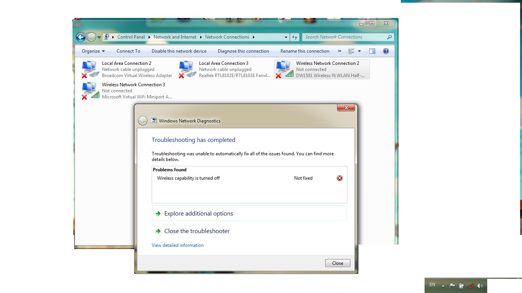Expand the change view options arrow
The image size is (522, 293).
359,51
